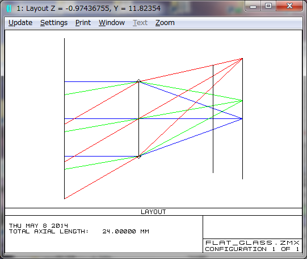Screen dimensions: 307x259
Task: Click the cyan Layout window icon
Action: click(x=9, y=9)
